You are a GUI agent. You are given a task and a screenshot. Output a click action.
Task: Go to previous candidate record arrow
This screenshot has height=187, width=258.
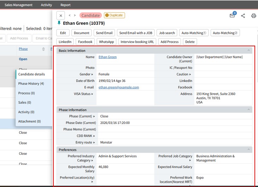pos(70,16)
